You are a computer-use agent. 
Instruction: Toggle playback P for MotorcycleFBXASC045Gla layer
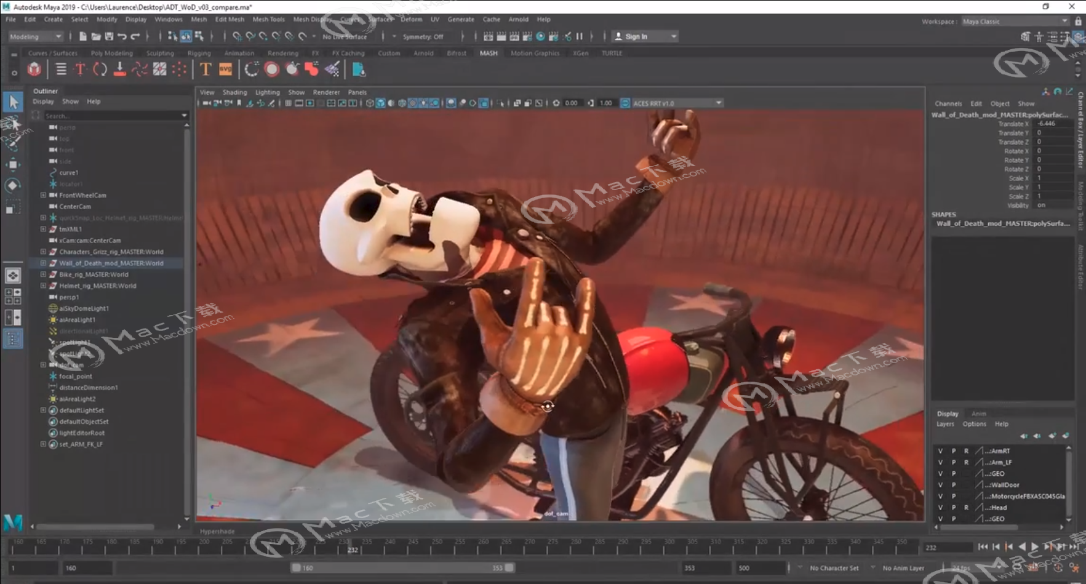tap(954, 496)
